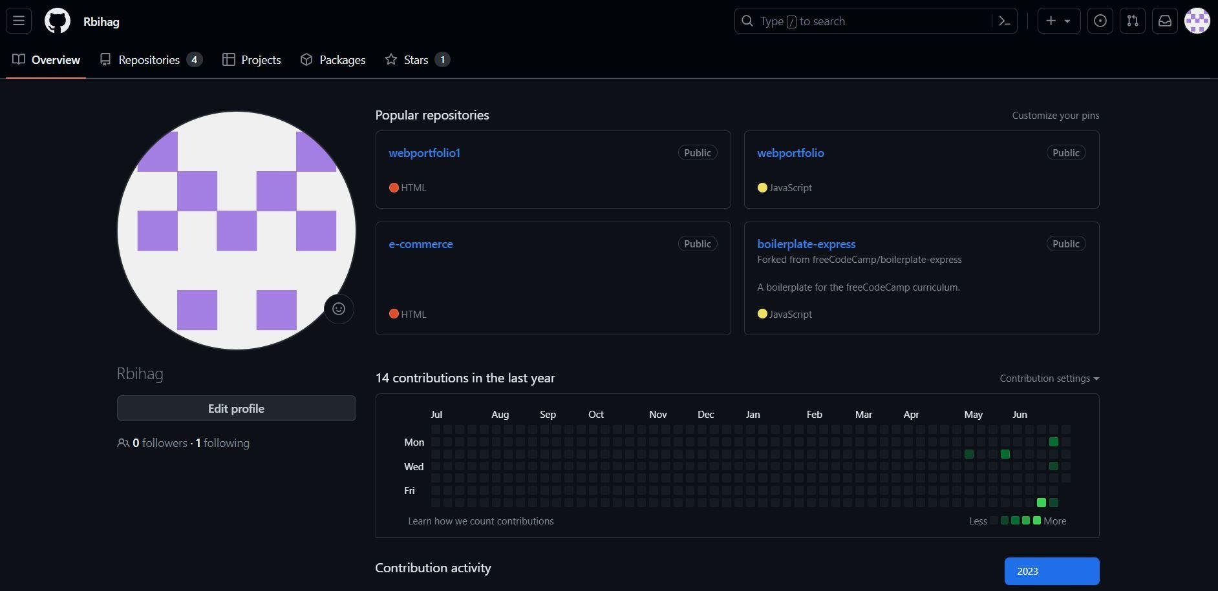This screenshot has width=1218, height=591.
Task: Click the issues circle icon in header
Action: pos(1099,21)
